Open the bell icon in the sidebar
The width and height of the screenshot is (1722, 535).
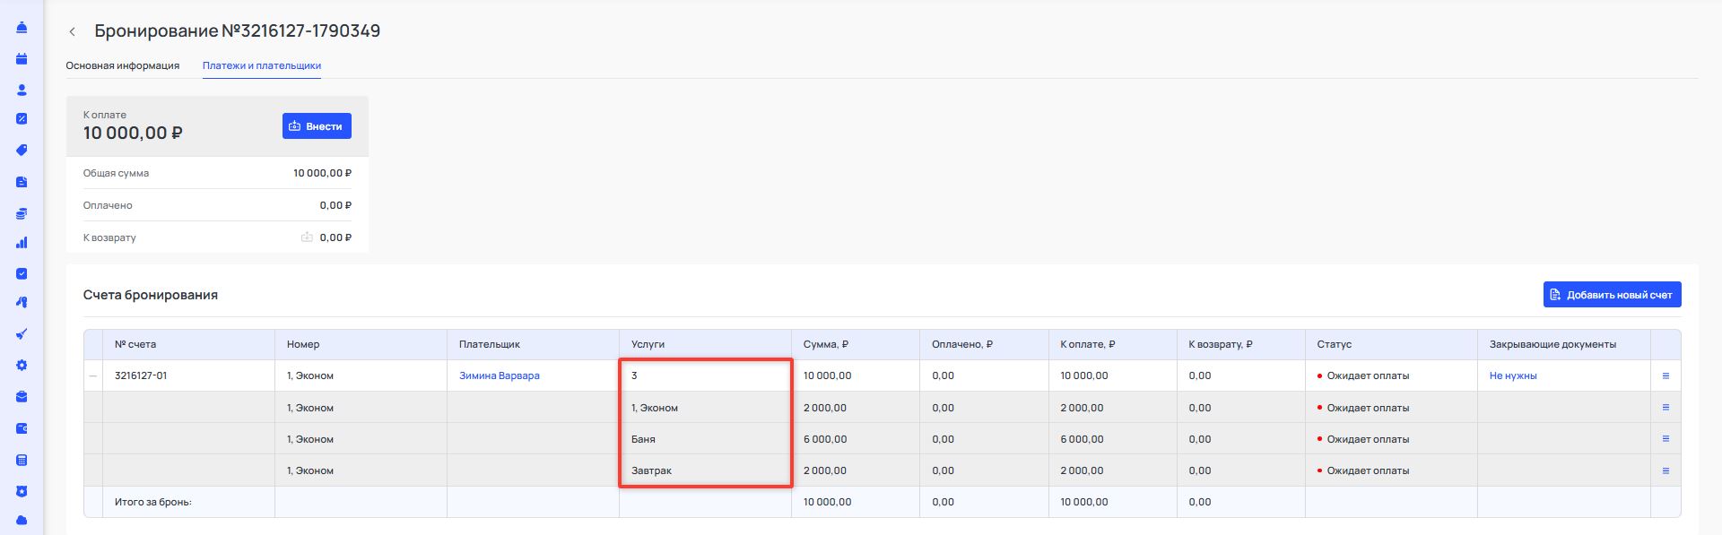click(22, 28)
